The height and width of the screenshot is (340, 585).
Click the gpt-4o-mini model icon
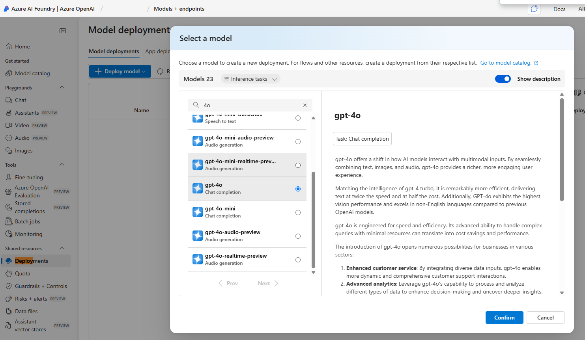[198, 212]
